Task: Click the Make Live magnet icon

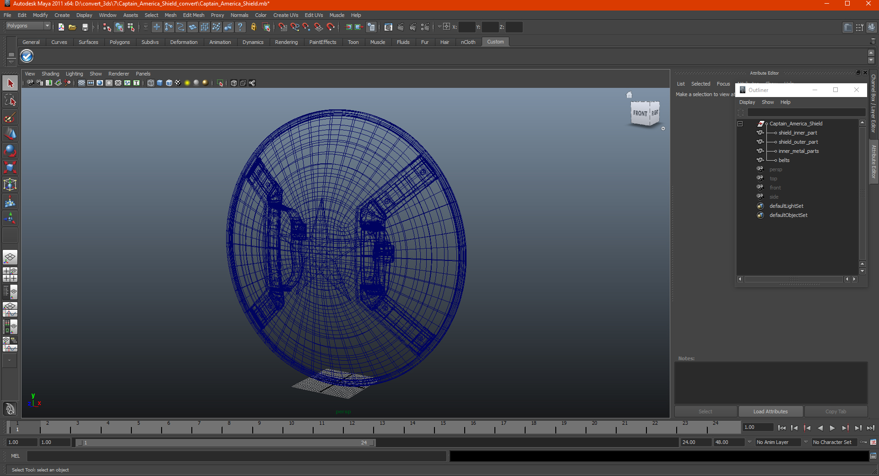Action: [331, 27]
